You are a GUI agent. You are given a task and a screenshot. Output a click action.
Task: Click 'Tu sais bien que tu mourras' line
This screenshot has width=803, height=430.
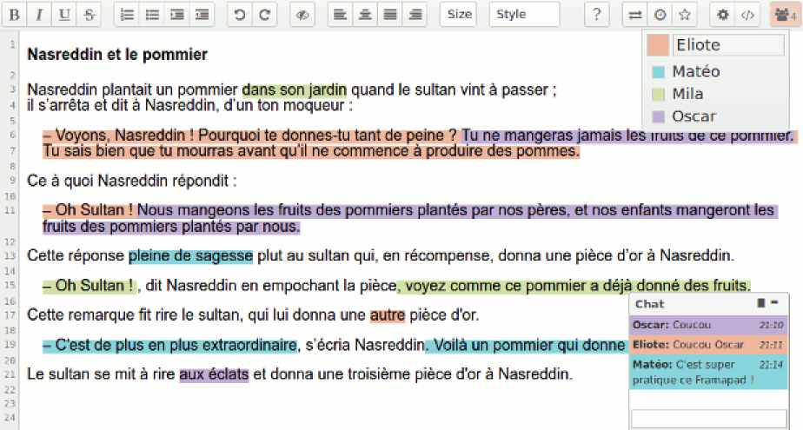pyautogui.click(x=311, y=151)
